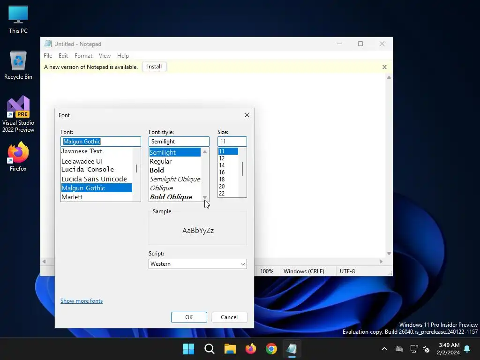This screenshot has height=360, width=480.
Task: Open taskbar Search icon
Action: click(x=210, y=349)
